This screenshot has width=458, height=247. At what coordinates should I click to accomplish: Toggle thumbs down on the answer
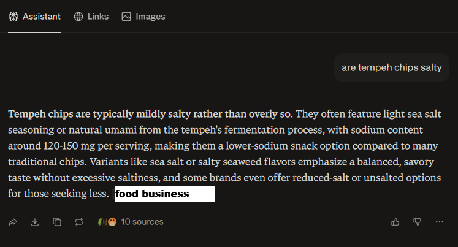point(418,222)
